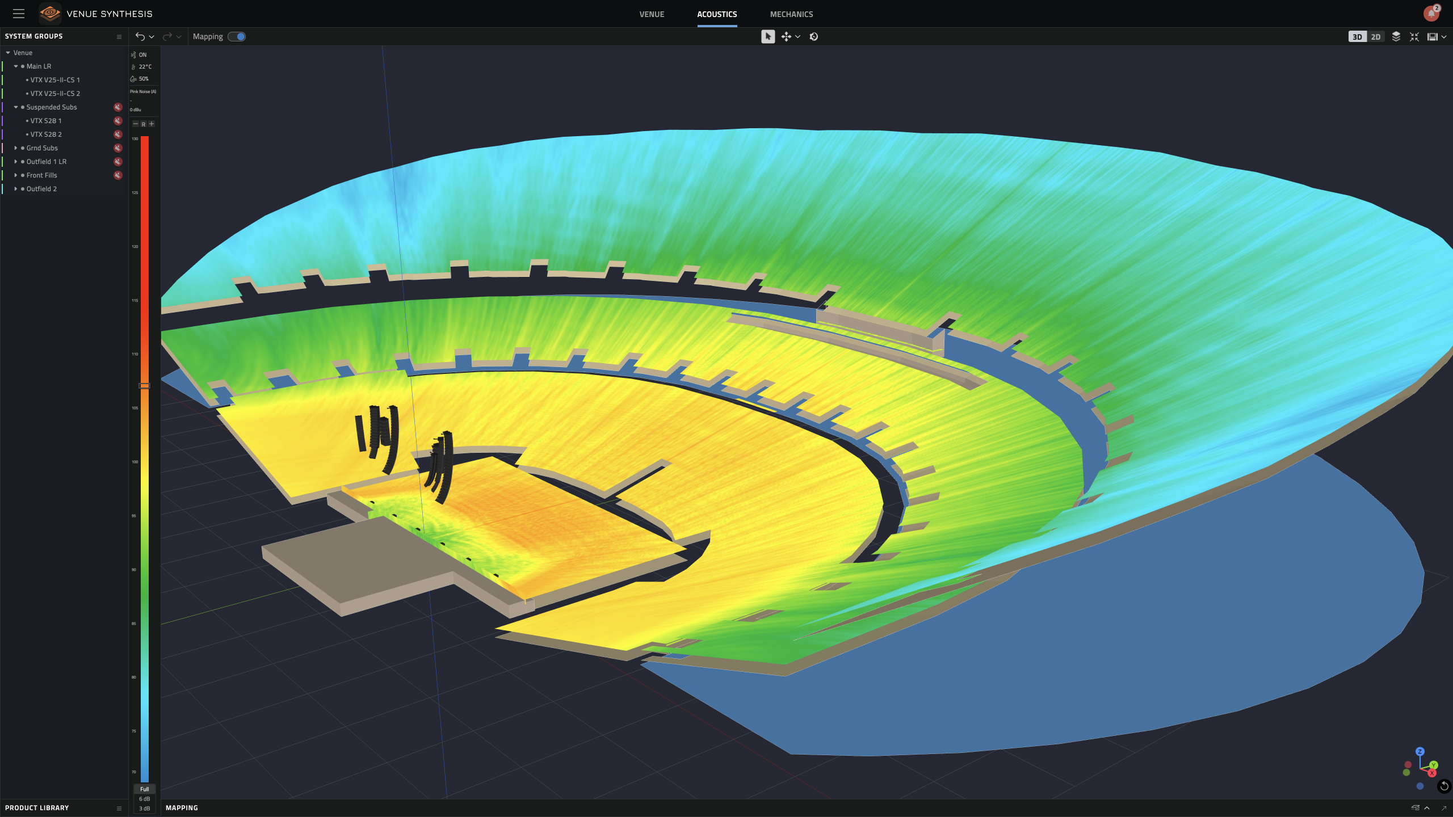Select the pointer selection tool
The height and width of the screenshot is (817, 1453).
[x=767, y=36]
